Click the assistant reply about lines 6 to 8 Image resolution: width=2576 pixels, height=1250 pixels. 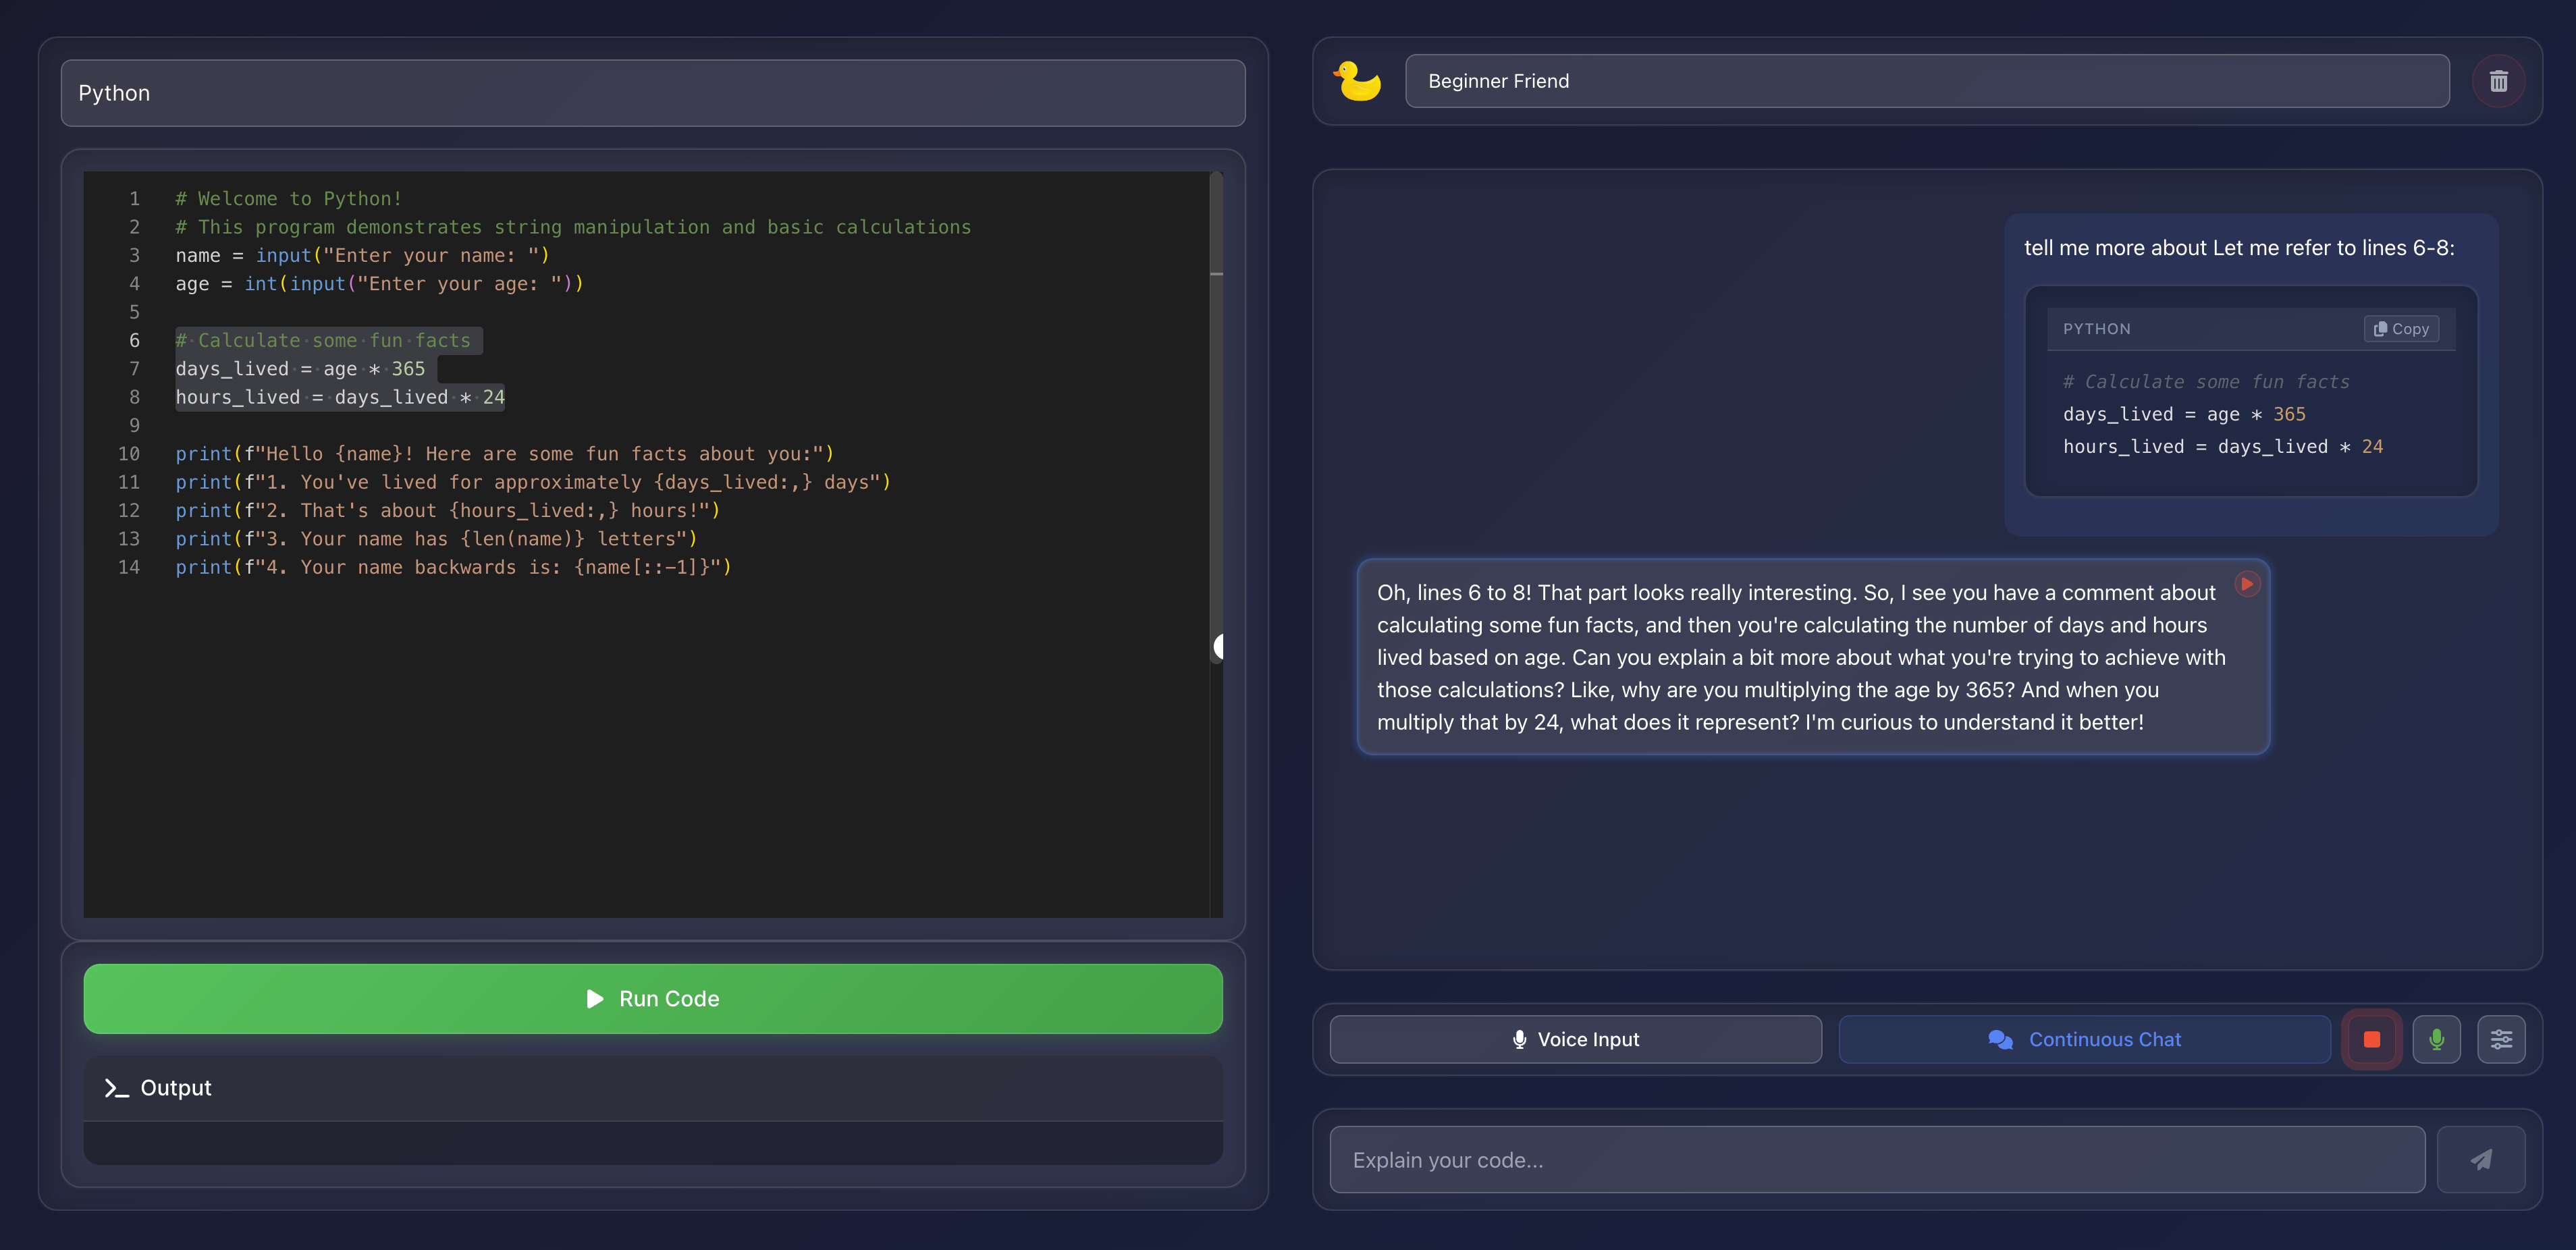1813,657
